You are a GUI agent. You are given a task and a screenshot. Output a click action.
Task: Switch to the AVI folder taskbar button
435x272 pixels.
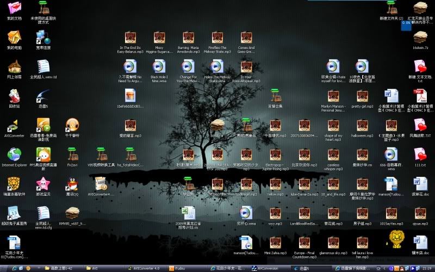point(104,268)
